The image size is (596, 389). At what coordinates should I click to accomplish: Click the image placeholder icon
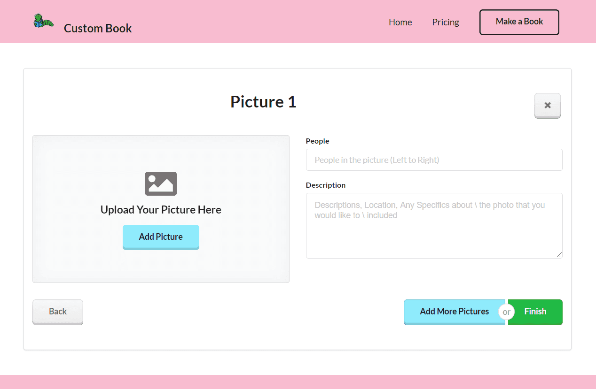pos(161,183)
